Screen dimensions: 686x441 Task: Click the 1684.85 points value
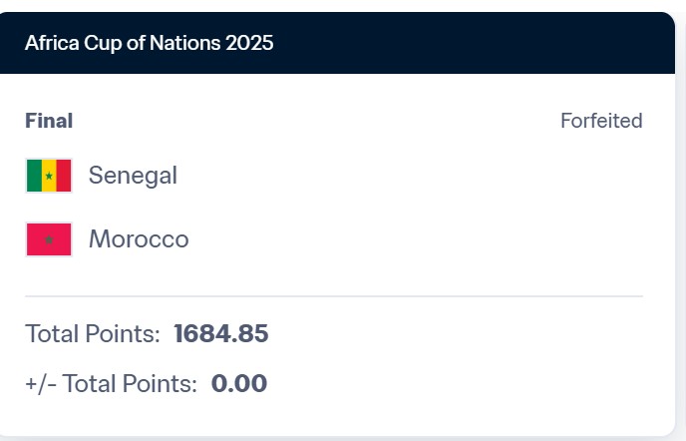click(x=221, y=334)
